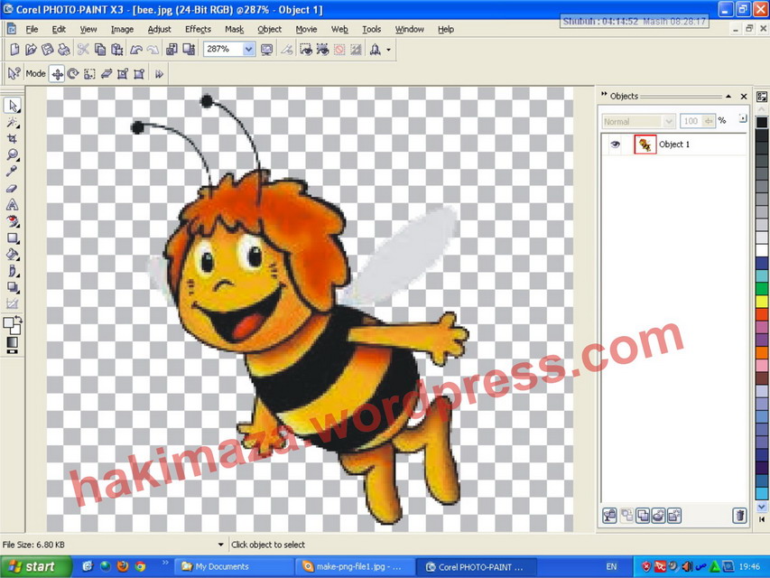This screenshot has height=578, width=770.
Task: Select the Object Pick tool in toolbox
Action: (13, 106)
